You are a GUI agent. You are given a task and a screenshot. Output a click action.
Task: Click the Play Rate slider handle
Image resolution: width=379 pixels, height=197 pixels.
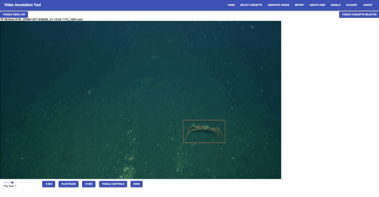pos(13,182)
